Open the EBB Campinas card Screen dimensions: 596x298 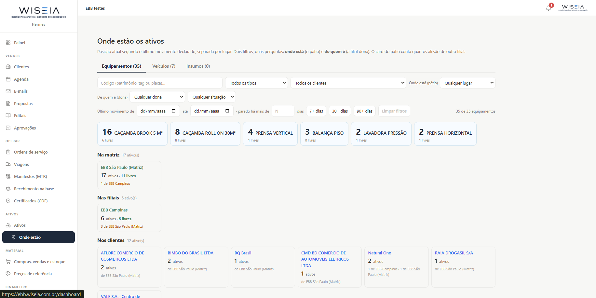129,218
